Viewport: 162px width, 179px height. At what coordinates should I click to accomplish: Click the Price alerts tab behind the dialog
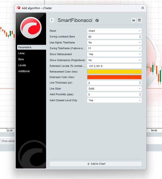(8, 141)
